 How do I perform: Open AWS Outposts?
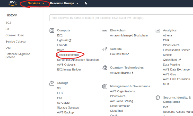click(x=66, y=65)
